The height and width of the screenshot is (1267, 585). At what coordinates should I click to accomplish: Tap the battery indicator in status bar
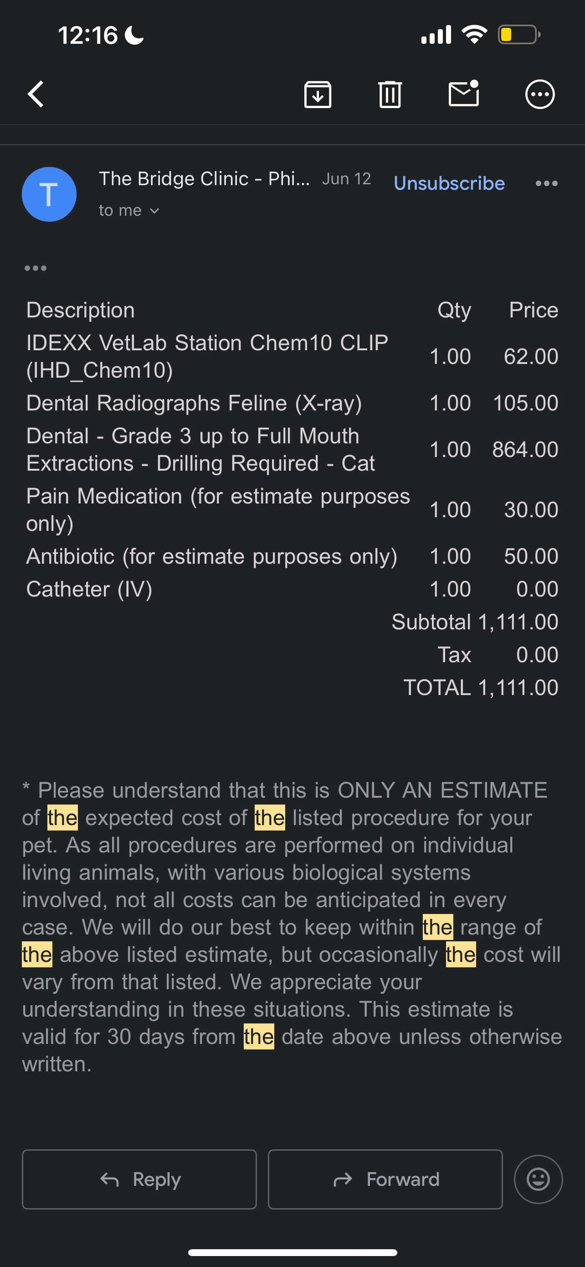[x=518, y=35]
